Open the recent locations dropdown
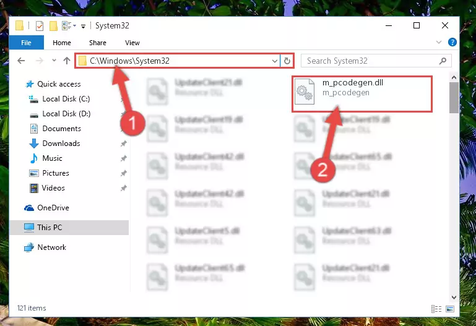This screenshot has height=326, width=476. pyautogui.click(x=54, y=61)
